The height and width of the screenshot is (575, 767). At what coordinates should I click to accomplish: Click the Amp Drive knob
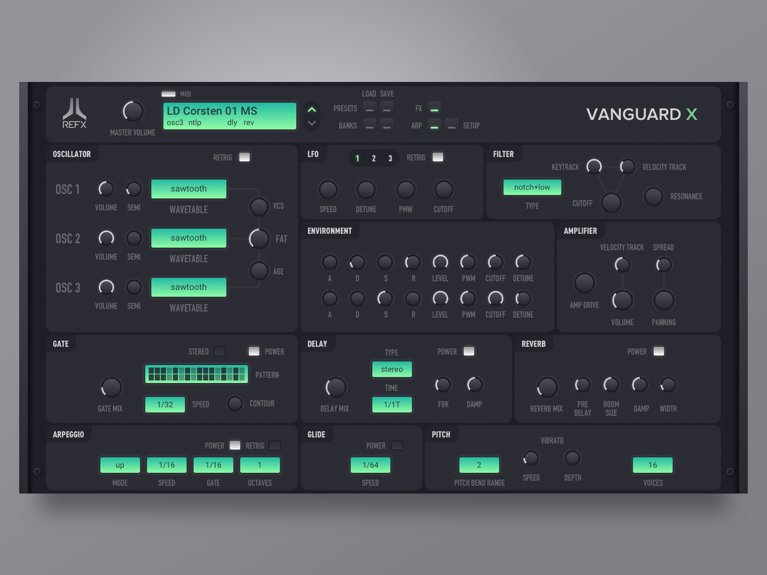[584, 283]
